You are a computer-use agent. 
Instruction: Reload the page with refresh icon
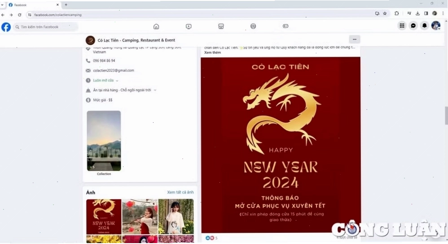coord(19,15)
